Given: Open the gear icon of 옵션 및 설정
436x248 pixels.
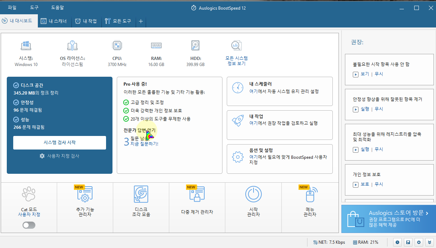Looking at the screenshot, I should click(x=237, y=157).
